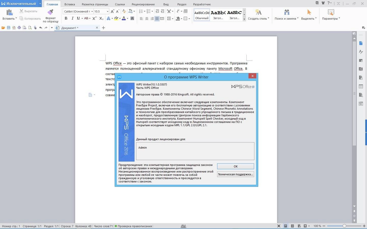Redo the last action
Viewport: 367px width, 229px height.
46,28
